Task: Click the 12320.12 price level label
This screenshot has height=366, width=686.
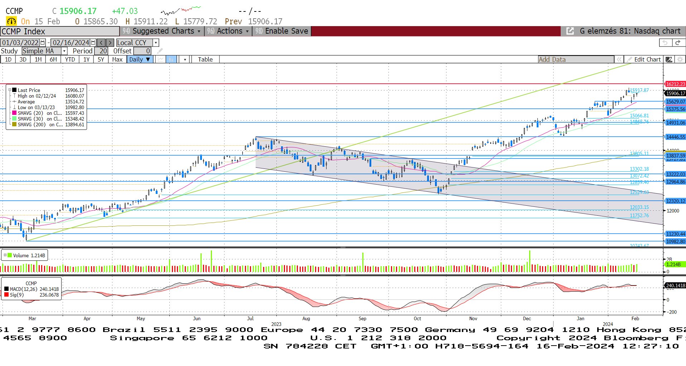Action: (x=675, y=201)
